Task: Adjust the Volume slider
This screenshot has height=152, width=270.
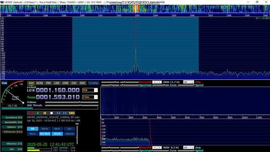Action: coord(72,102)
